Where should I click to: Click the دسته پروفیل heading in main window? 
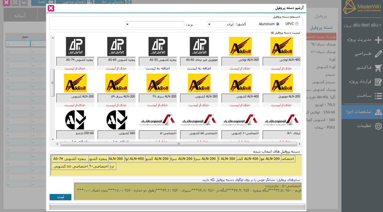point(321,27)
